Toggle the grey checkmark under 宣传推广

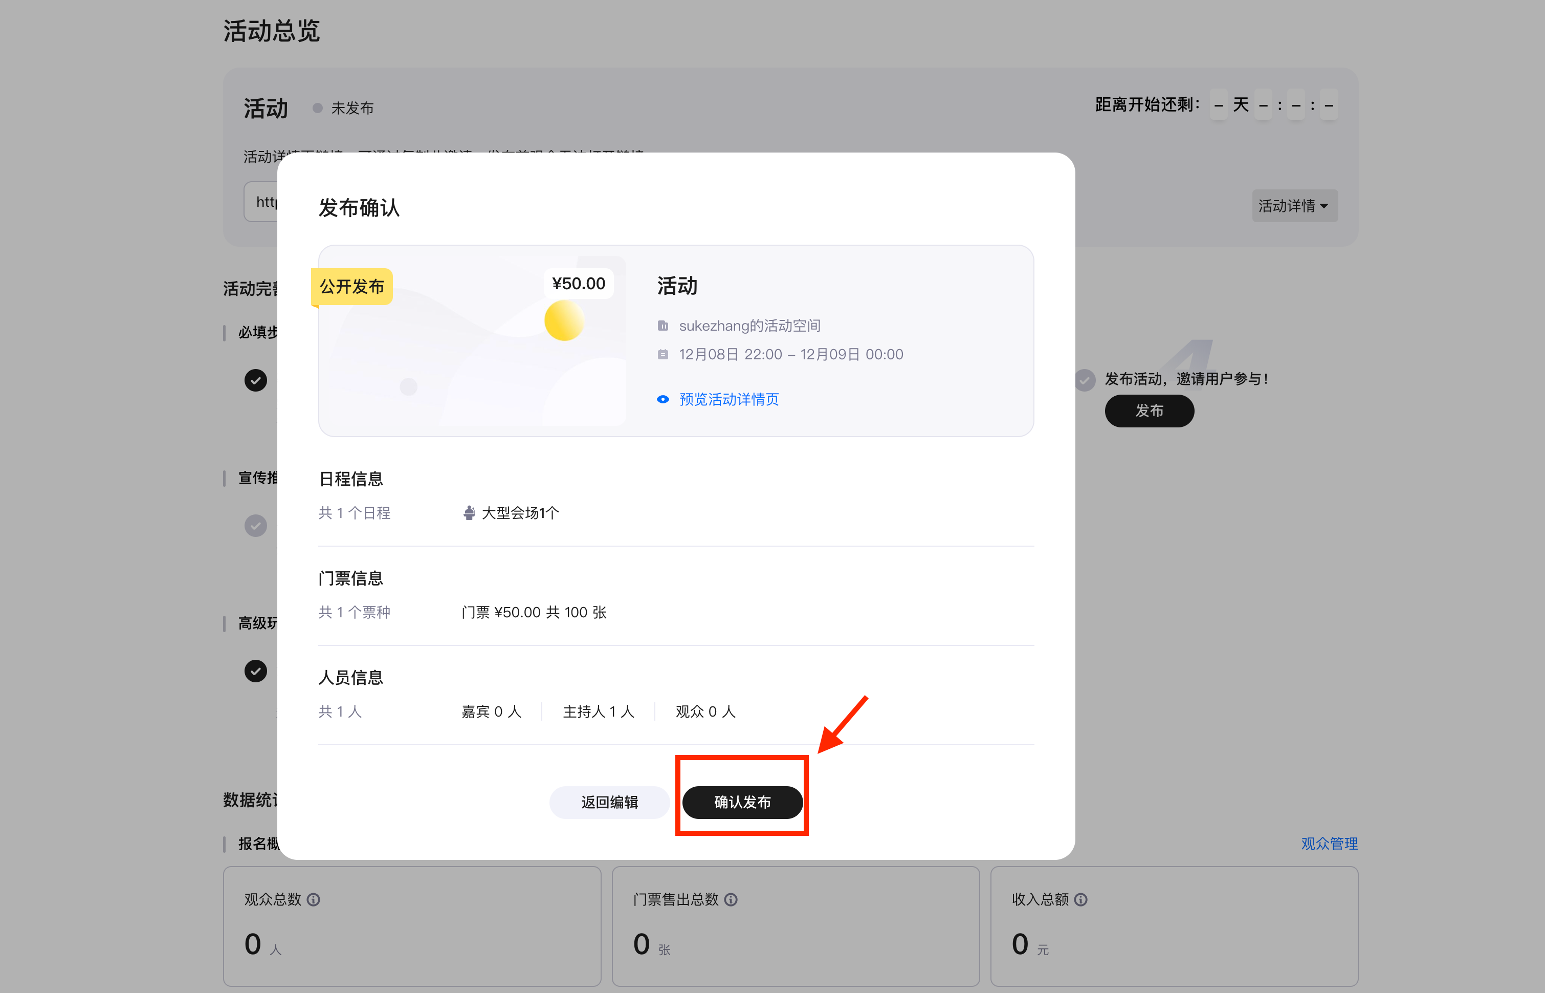coord(256,526)
